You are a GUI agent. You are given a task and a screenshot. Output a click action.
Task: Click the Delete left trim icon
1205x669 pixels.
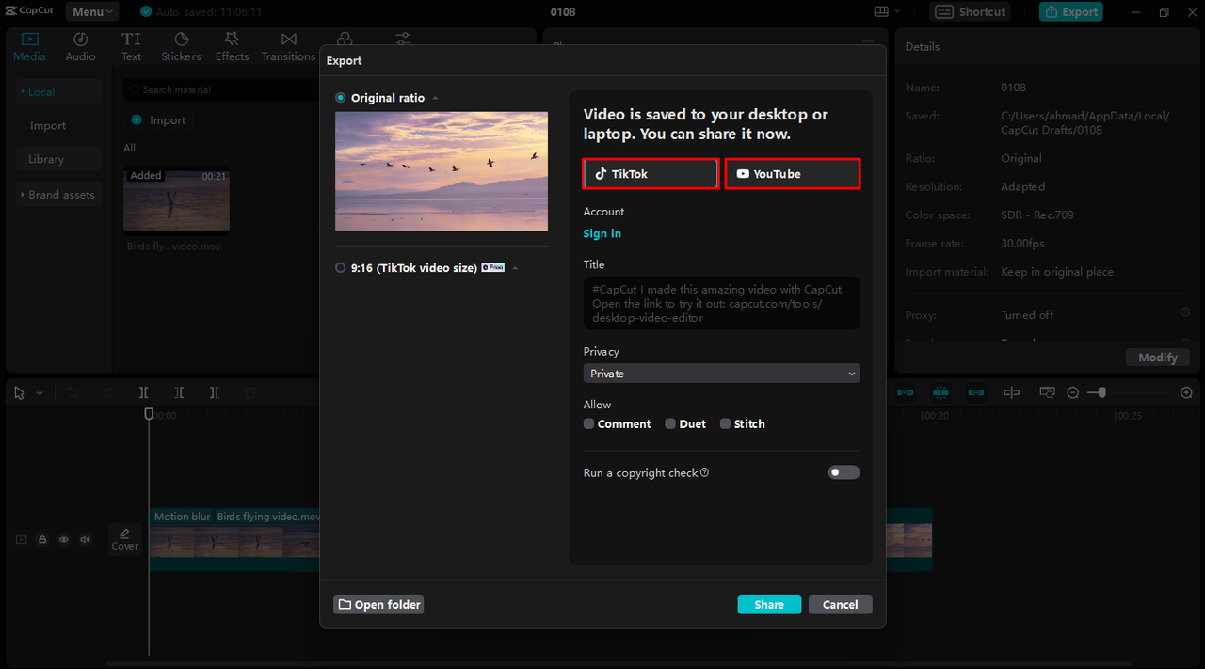[180, 392]
